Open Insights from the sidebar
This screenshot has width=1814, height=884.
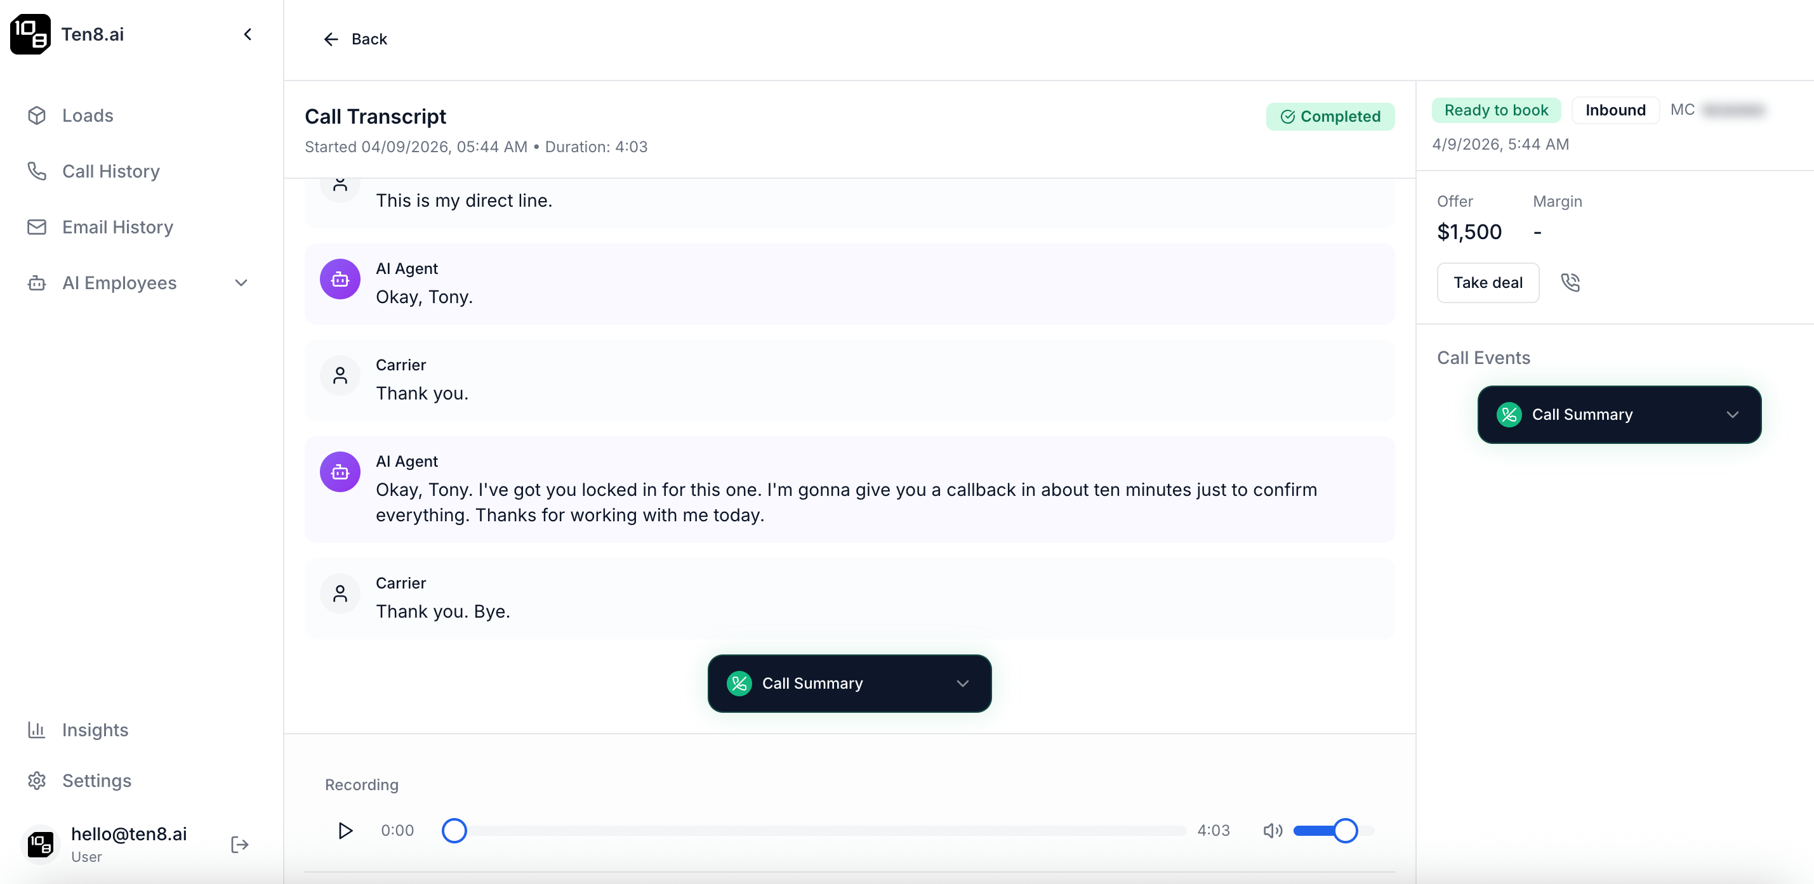point(141,730)
